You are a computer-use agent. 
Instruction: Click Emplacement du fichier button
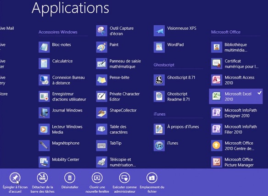point(152,183)
